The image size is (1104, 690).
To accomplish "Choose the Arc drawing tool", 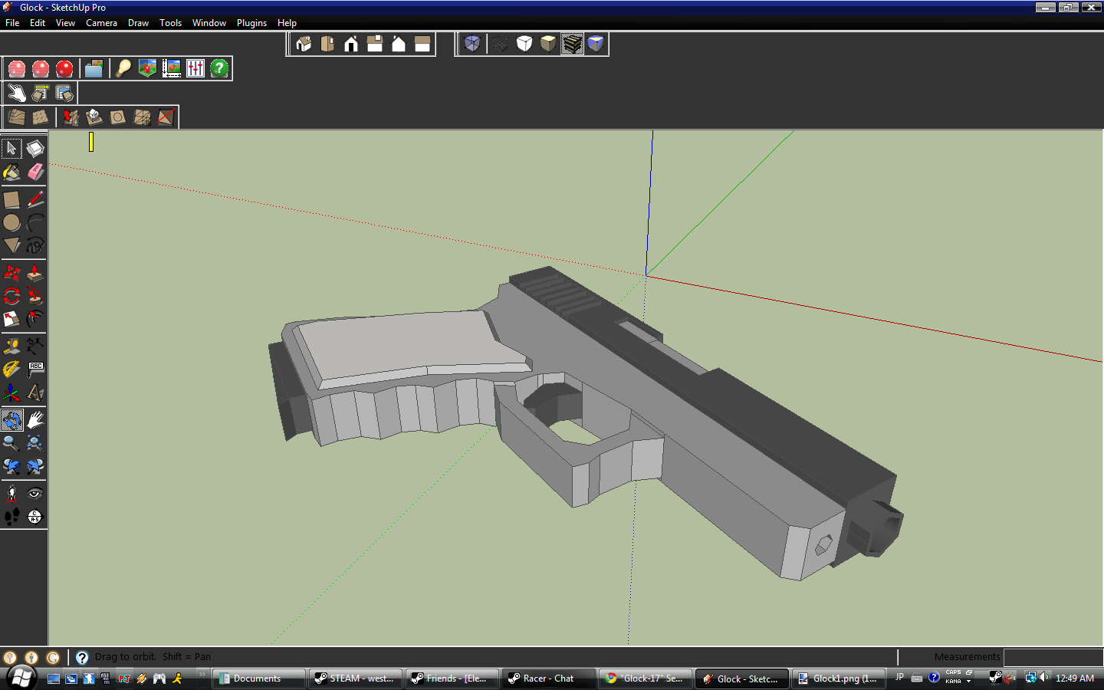I will pyautogui.click(x=35, y=222).
